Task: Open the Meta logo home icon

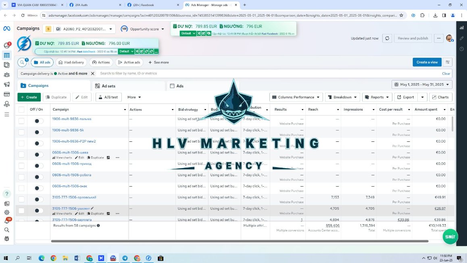Action: point(6,29)
